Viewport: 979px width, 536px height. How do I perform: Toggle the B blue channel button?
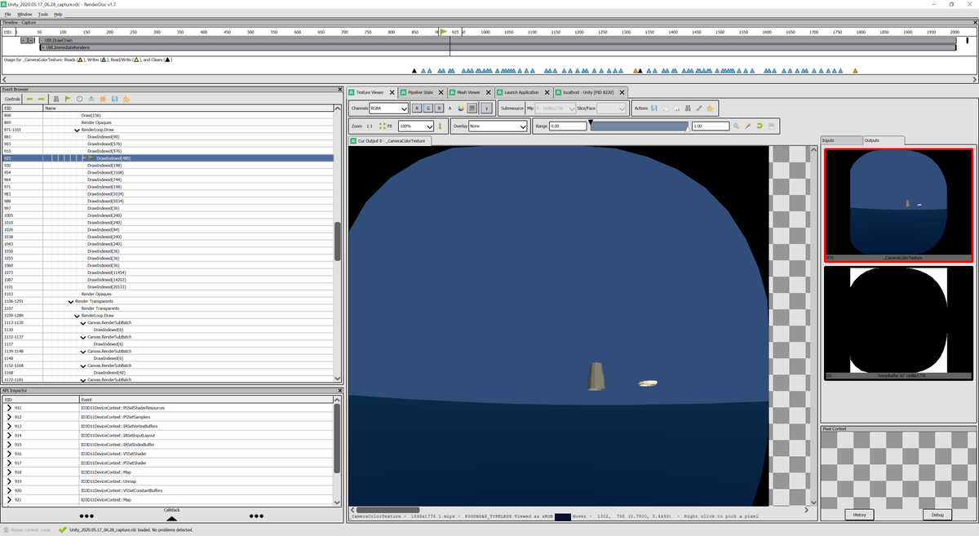point(439,108)
